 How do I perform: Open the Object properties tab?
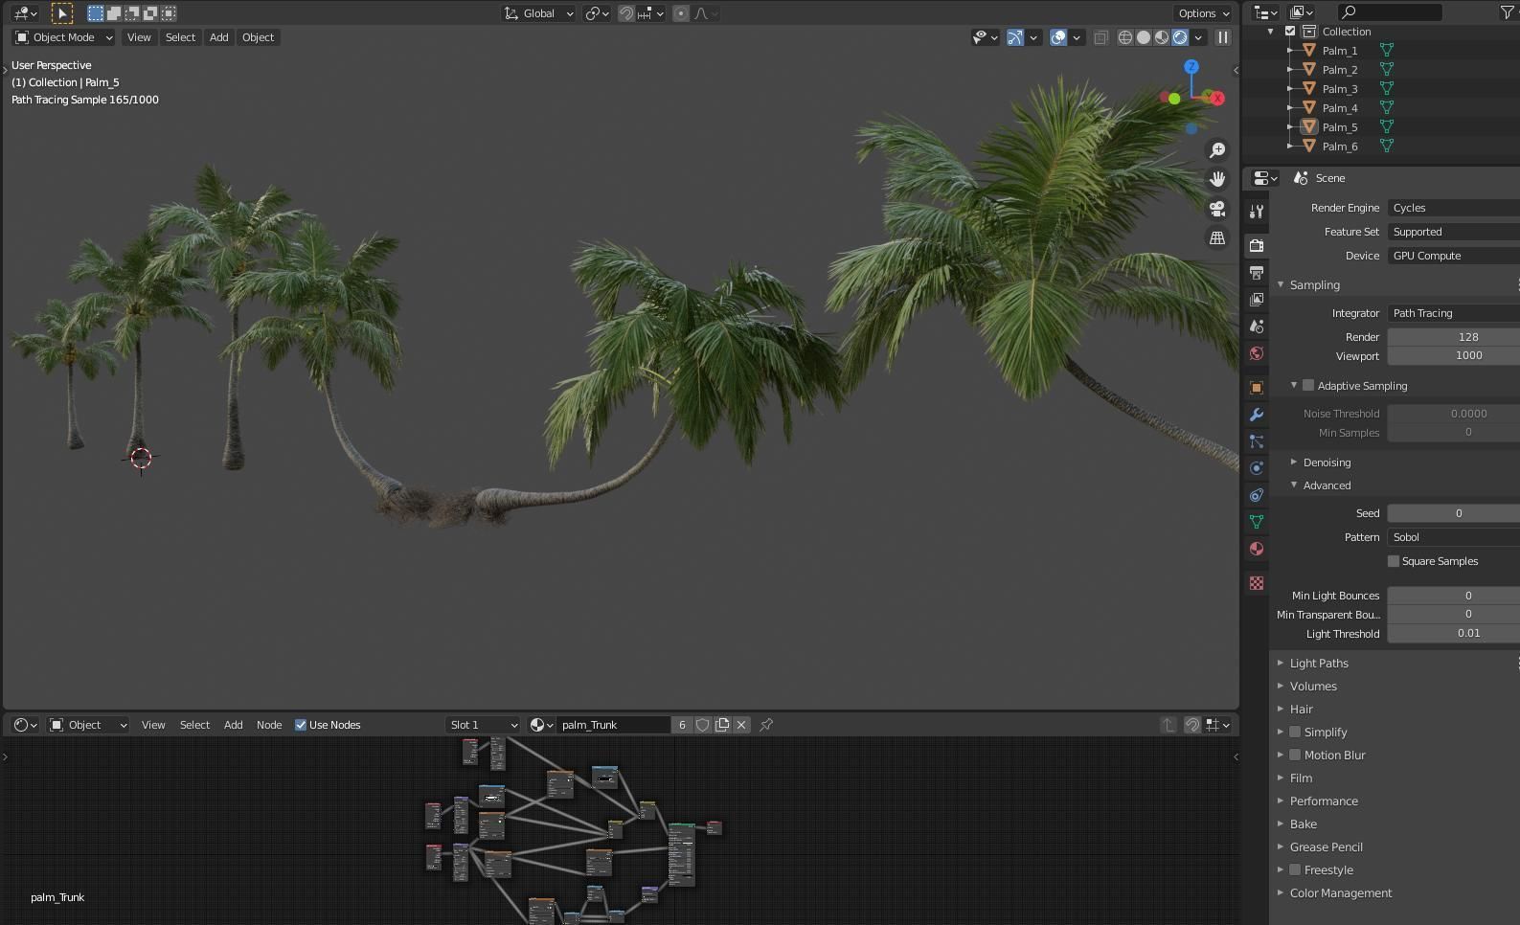pos(1257,388)
